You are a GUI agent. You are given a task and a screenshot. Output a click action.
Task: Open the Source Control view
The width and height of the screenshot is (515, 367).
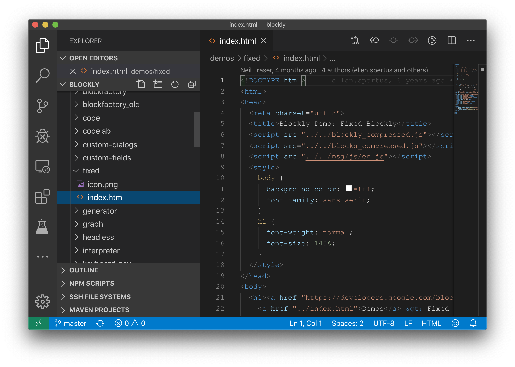point(43,106)
